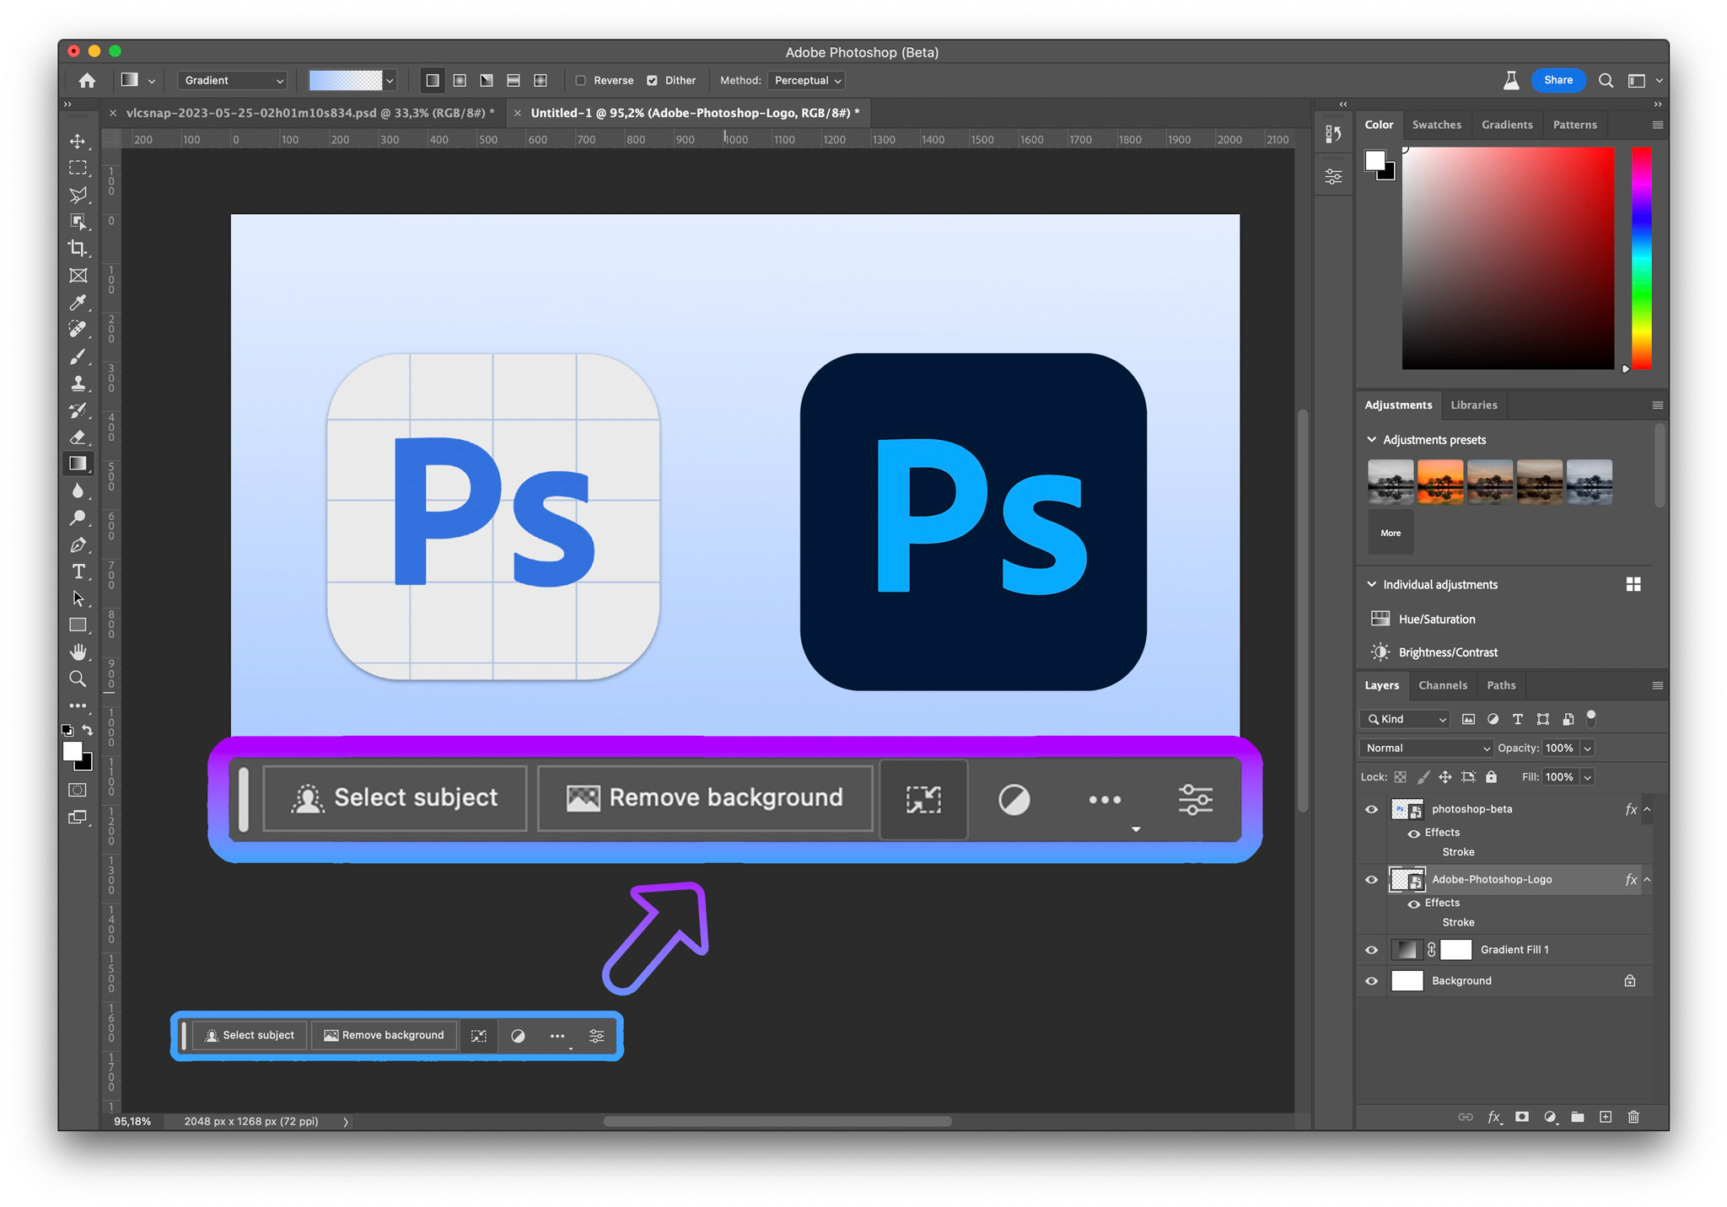The width and height of the screenshot is (1727, 1207).
Task: Select the Pen tool
Action: [x=78, y=544]
